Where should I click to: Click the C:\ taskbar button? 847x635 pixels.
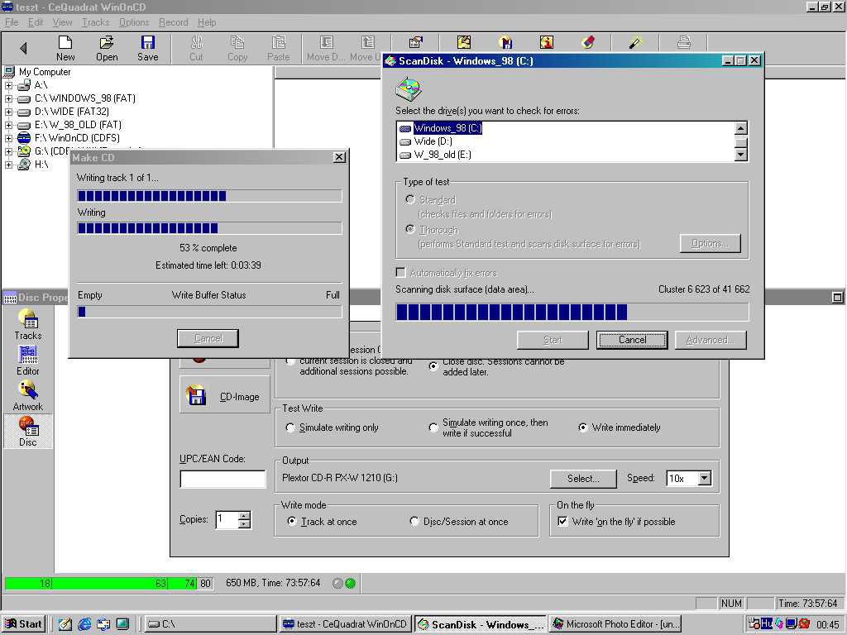point(211,624)
